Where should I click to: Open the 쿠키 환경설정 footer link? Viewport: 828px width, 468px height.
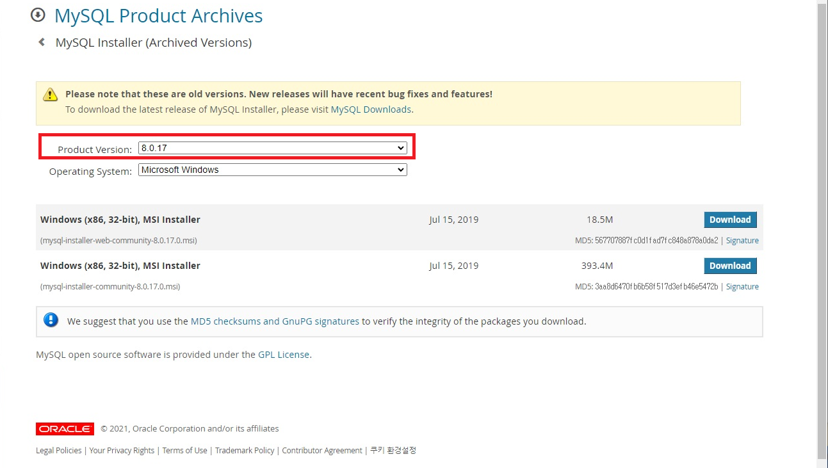[393, 451]
